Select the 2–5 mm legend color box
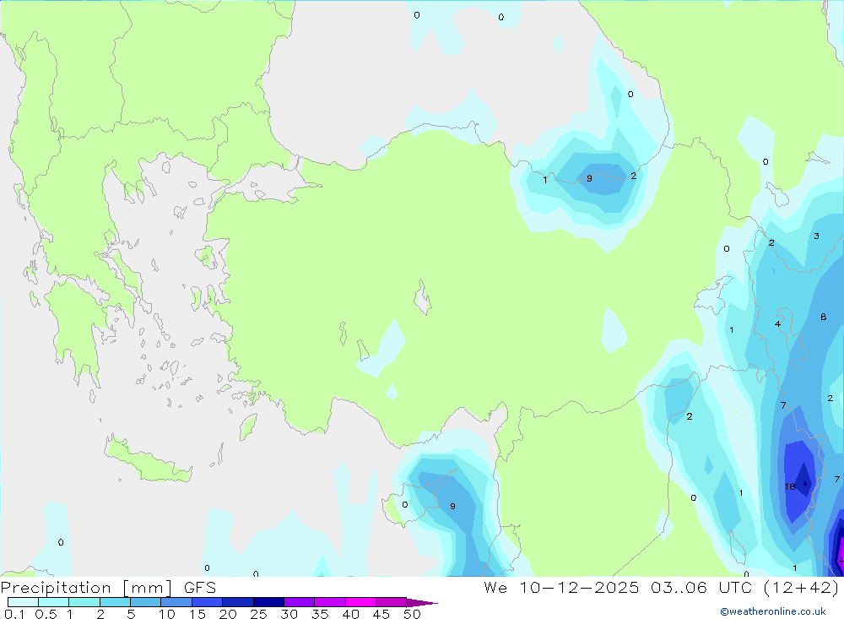The height and width of the screenshot is (619, 844). (x=115, y=602)
